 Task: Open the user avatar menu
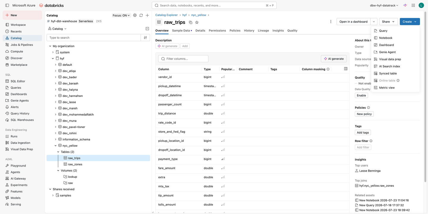click(421, 5)
